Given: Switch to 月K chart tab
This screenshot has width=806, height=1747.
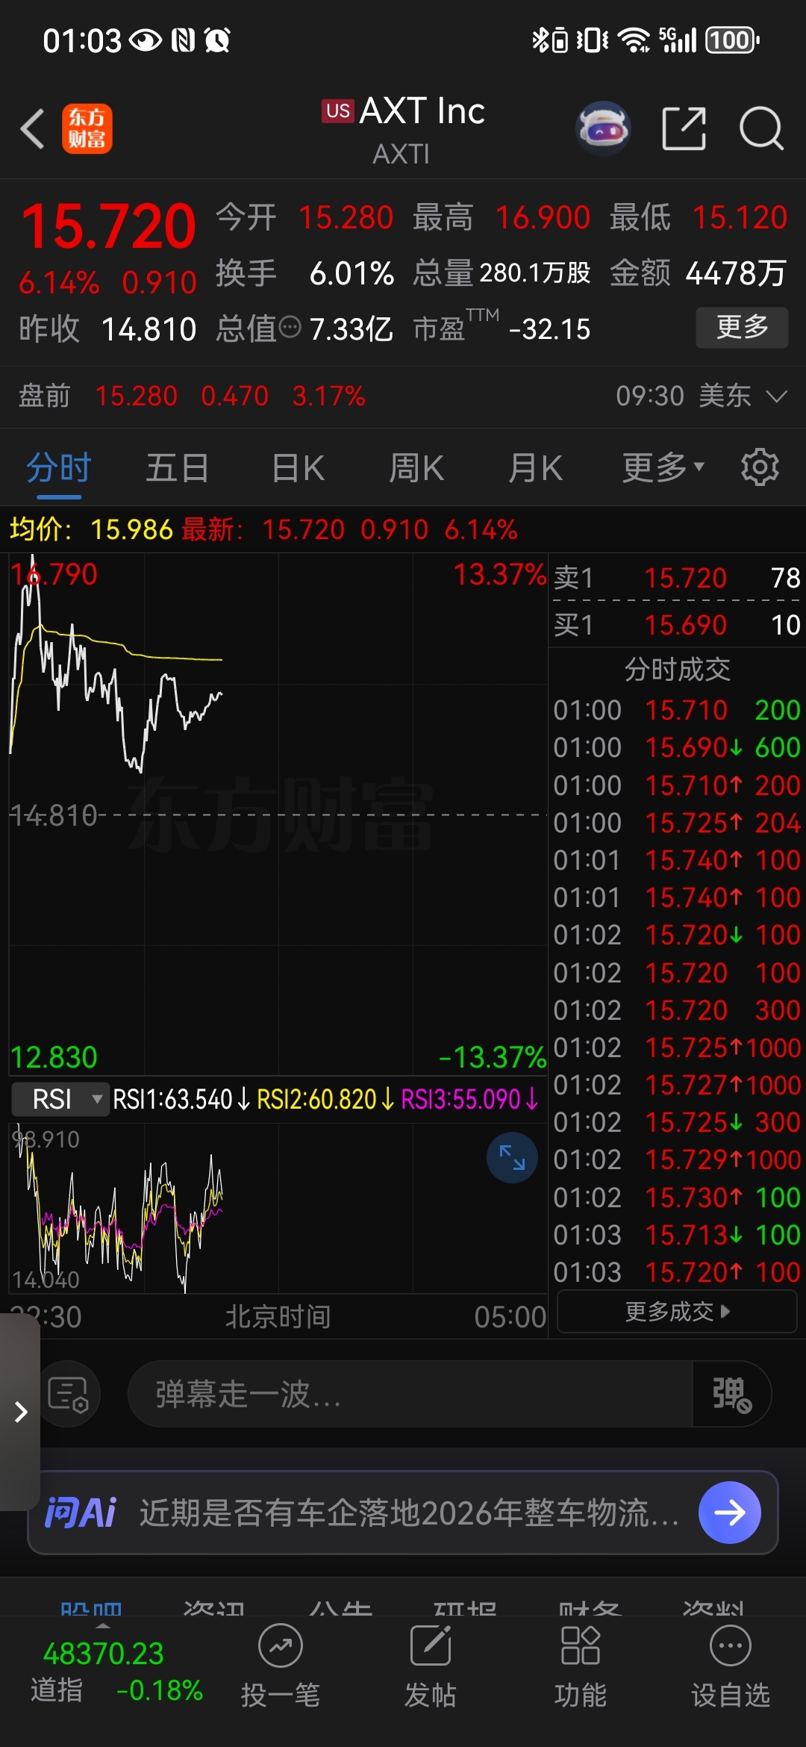Looking at the screenshot, I should [535, 468].
